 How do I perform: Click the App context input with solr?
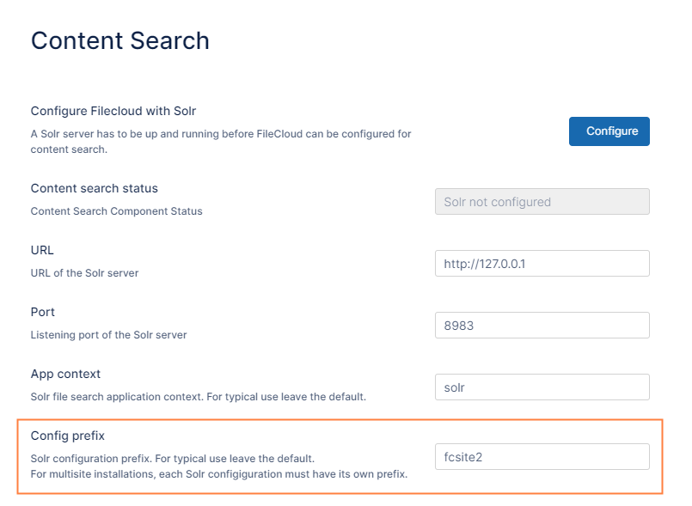(x=542, y=387)
